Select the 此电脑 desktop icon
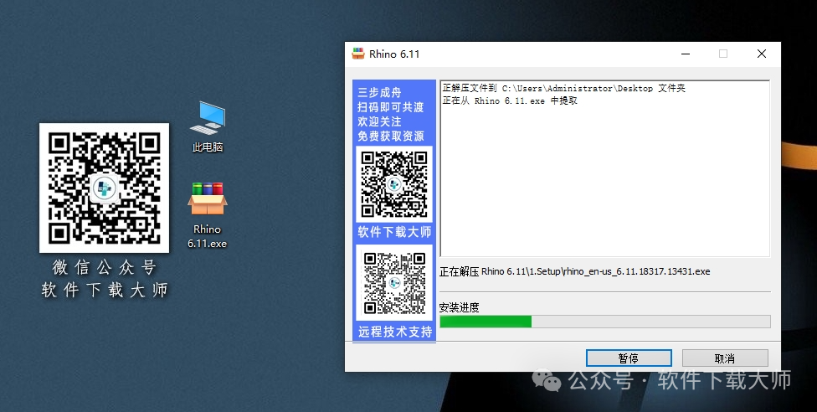 coord(208,126)
